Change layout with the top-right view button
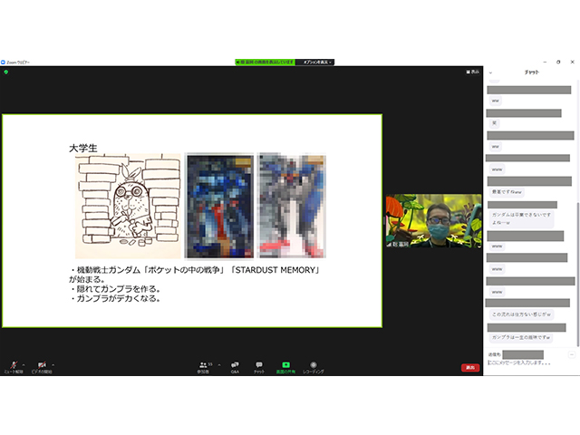The image size is (580, 435). point(473,72)
